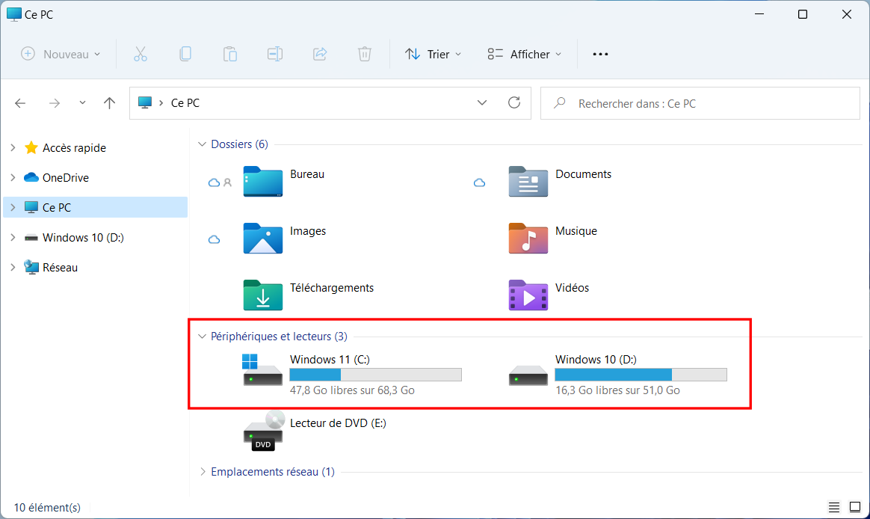The width and height of the screenshot is (870, 519).
Task: Select the Documents folder icon
Action: tap(528, 182)
